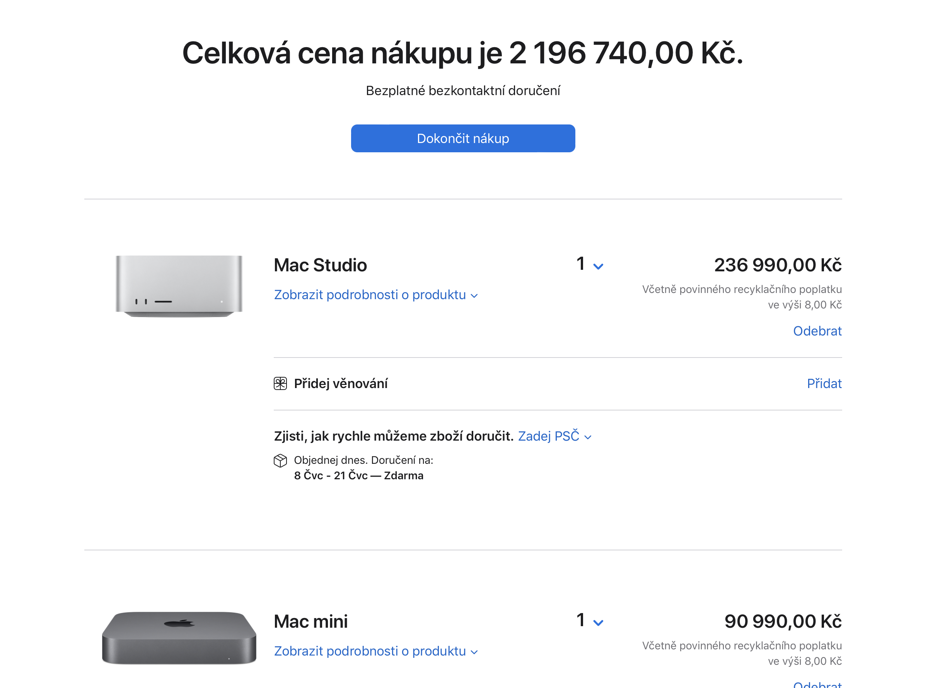Click the gift icon next to Přidej věnování
The image size is (945, 688).
280,383
